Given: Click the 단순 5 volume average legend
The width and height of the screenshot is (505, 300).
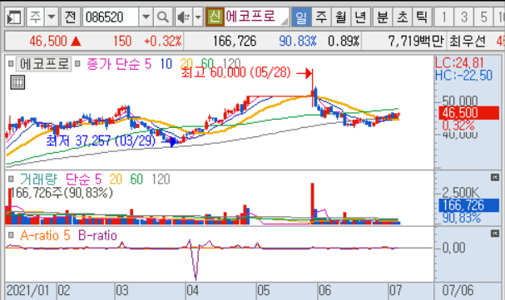Looking at the screenshot, I should (x=83, y=180).
